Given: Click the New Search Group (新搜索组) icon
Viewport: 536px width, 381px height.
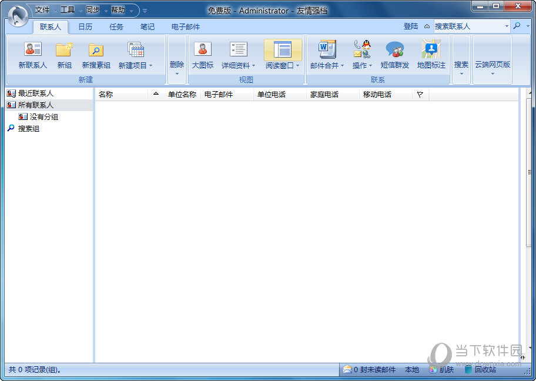Looking at the screenshot, I should (x=96, y=50).
